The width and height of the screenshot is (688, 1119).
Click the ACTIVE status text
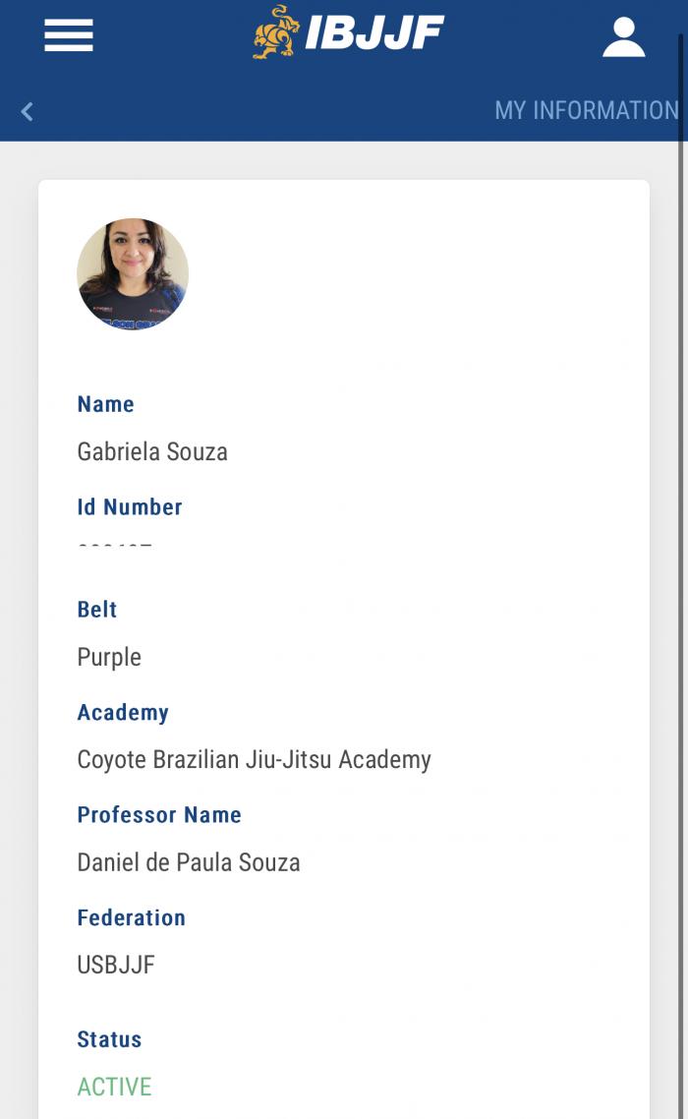point(114,1088)
